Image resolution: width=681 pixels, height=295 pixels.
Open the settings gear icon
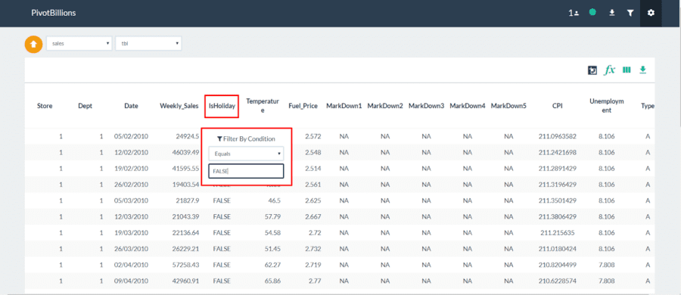tap(651, 13)
